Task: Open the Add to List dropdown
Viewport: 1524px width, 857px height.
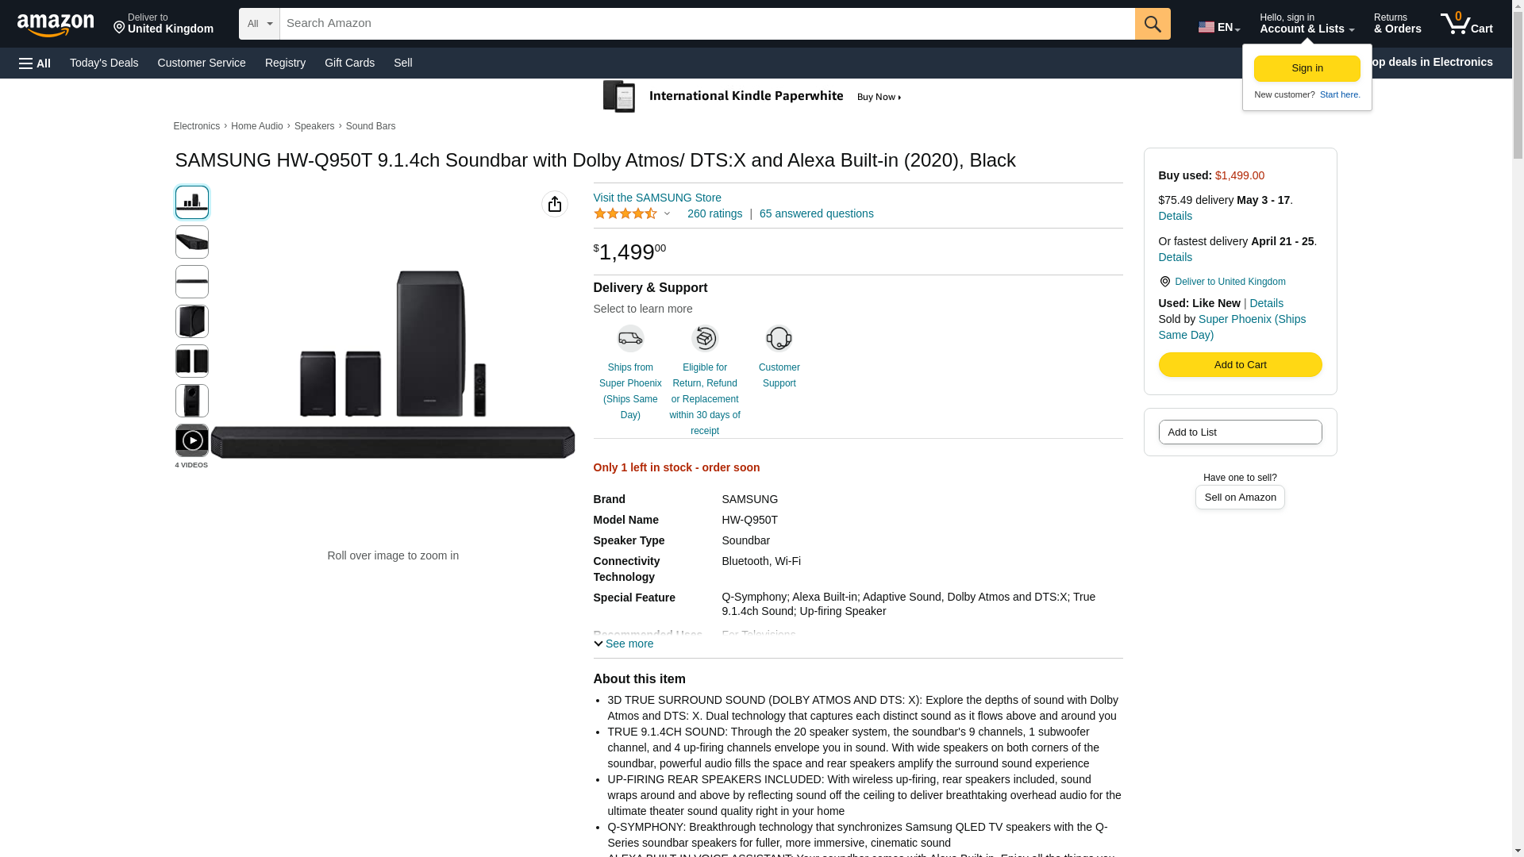Action: (x=1240, y=432)
